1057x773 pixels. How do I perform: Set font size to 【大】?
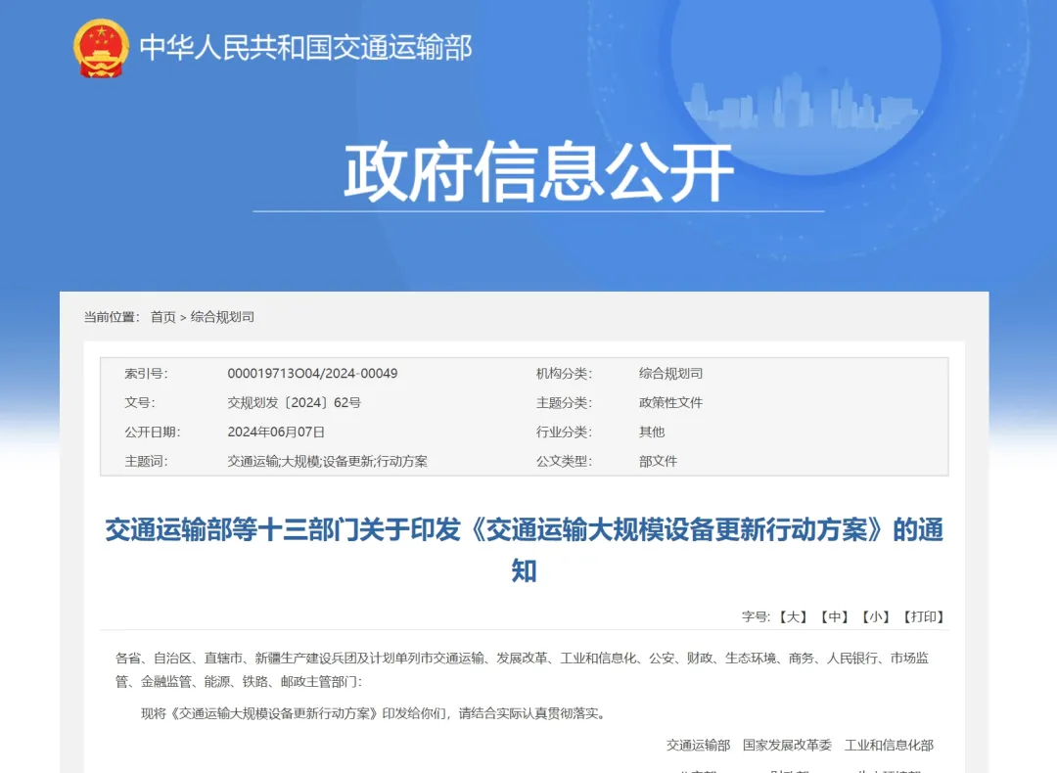[793, 616]
